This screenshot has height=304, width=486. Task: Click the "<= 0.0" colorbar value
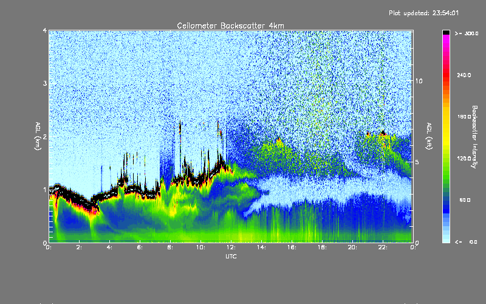click(466, 241)
